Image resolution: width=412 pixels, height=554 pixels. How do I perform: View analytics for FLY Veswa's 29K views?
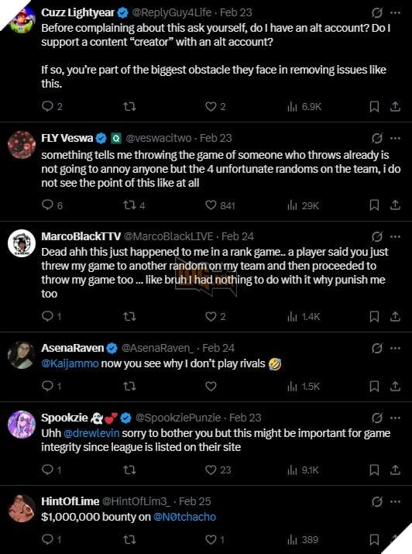(304, 205)
